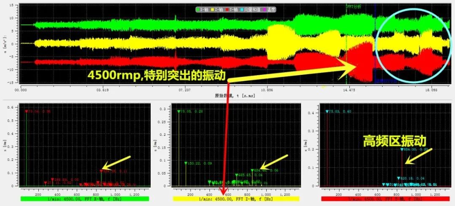Screen dimensions: 455x206
Task: Select the 150.22 Hz peak marker in the Z-轴 FFT
Action: [x=186, y=163]
